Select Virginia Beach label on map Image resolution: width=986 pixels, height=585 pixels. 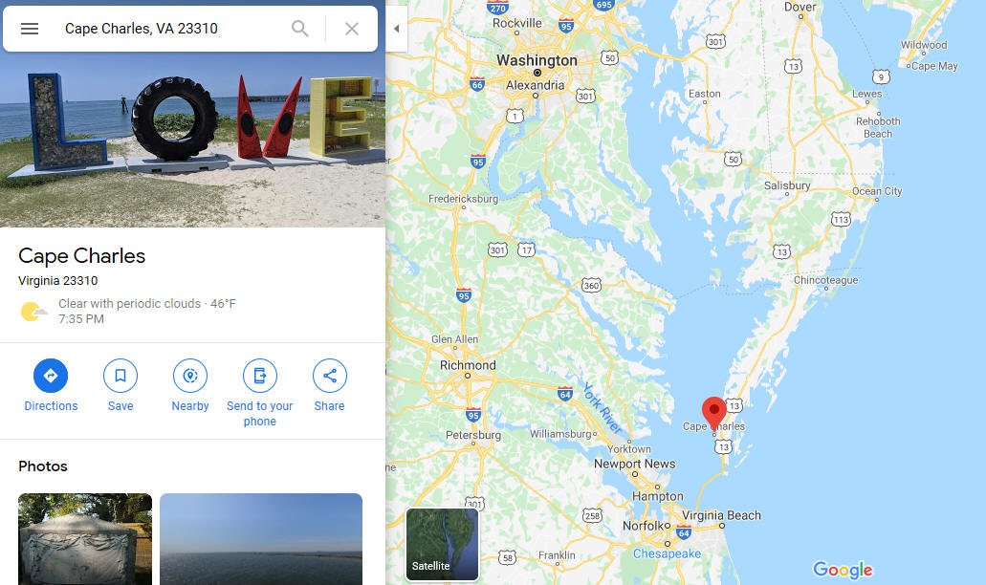(721, 515)
